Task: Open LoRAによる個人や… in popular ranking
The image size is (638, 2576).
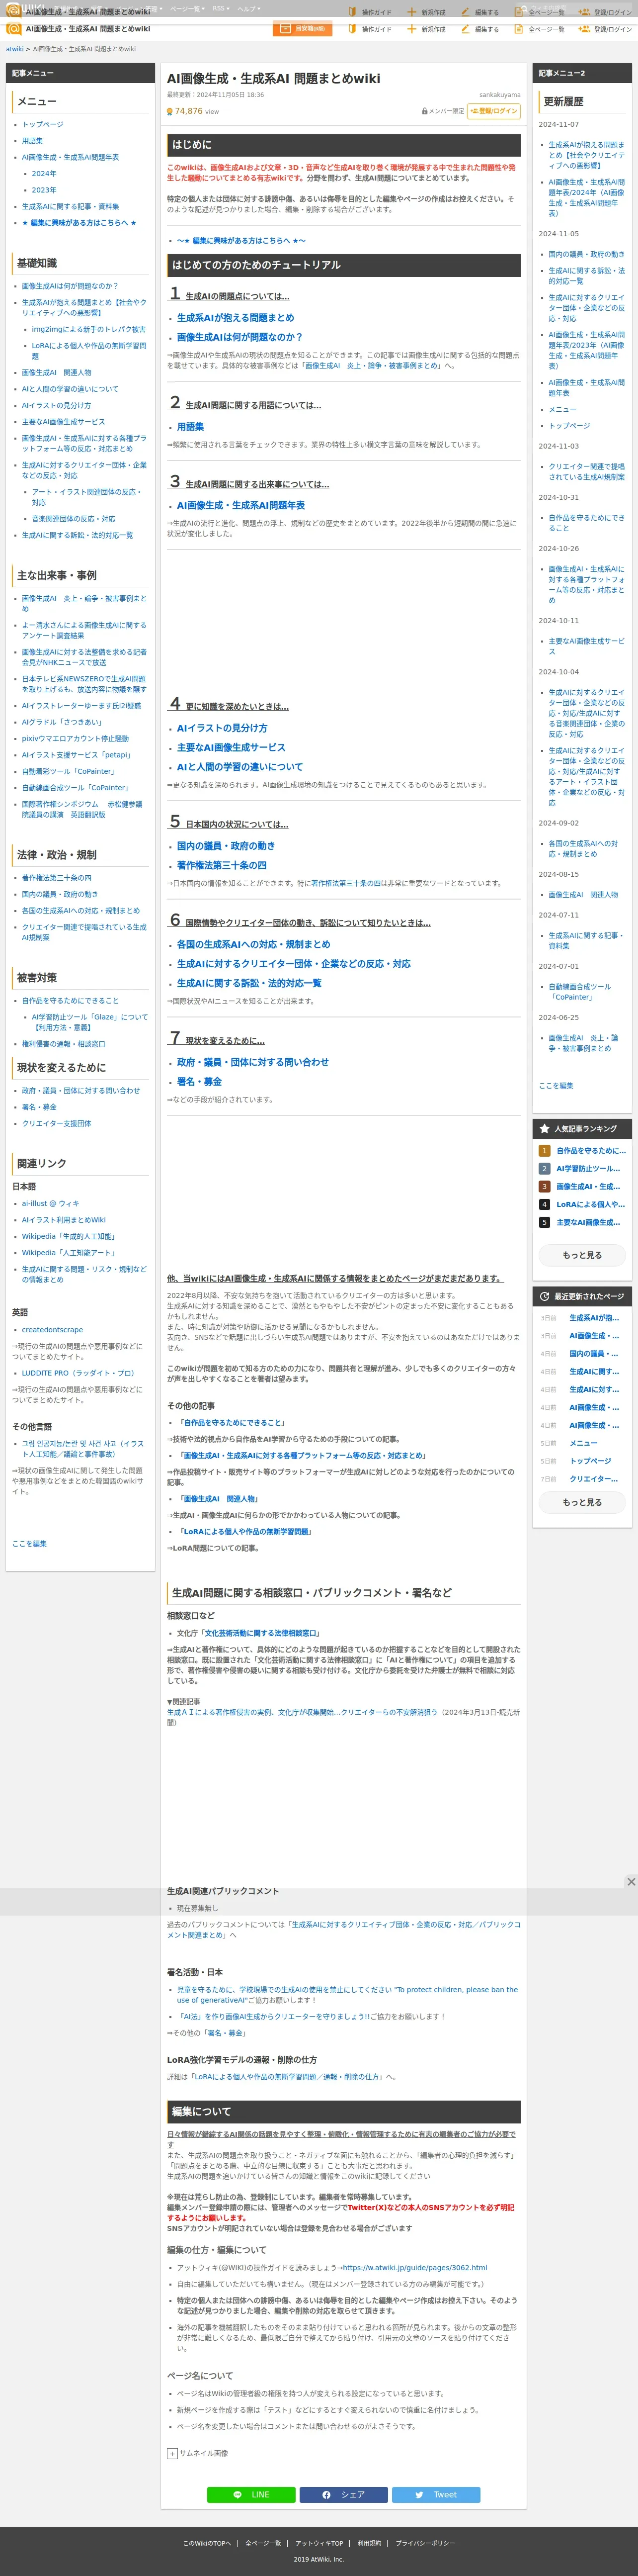Action: pos(590,1204)
